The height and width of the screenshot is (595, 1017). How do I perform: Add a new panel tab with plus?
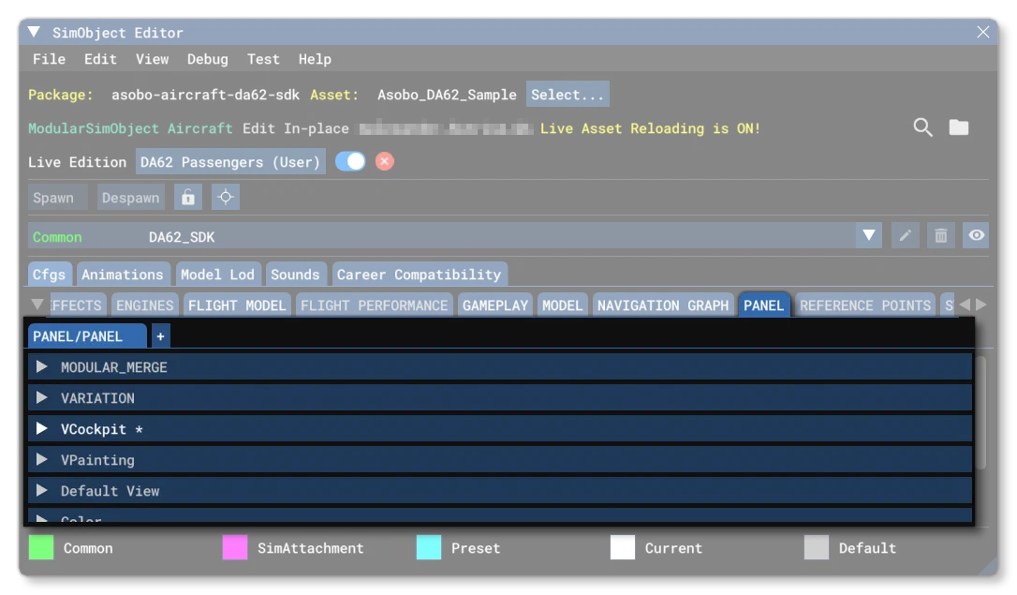pos(160,336)
